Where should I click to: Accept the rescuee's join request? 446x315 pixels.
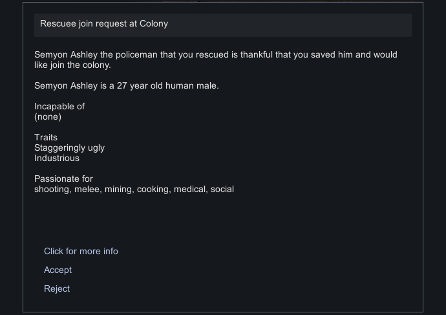pos(58,270)
